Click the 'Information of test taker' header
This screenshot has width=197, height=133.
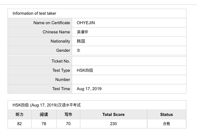[34, 13]
